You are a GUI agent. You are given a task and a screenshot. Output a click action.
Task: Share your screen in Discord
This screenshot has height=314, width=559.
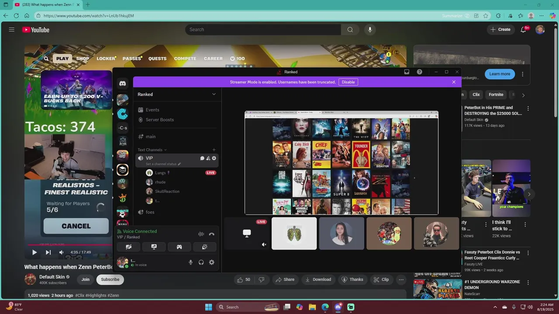[154, 247]
